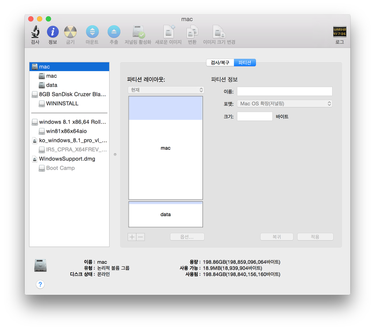Open the 정보 (Info) toolbar icon
375x330 pixels.
52,32
